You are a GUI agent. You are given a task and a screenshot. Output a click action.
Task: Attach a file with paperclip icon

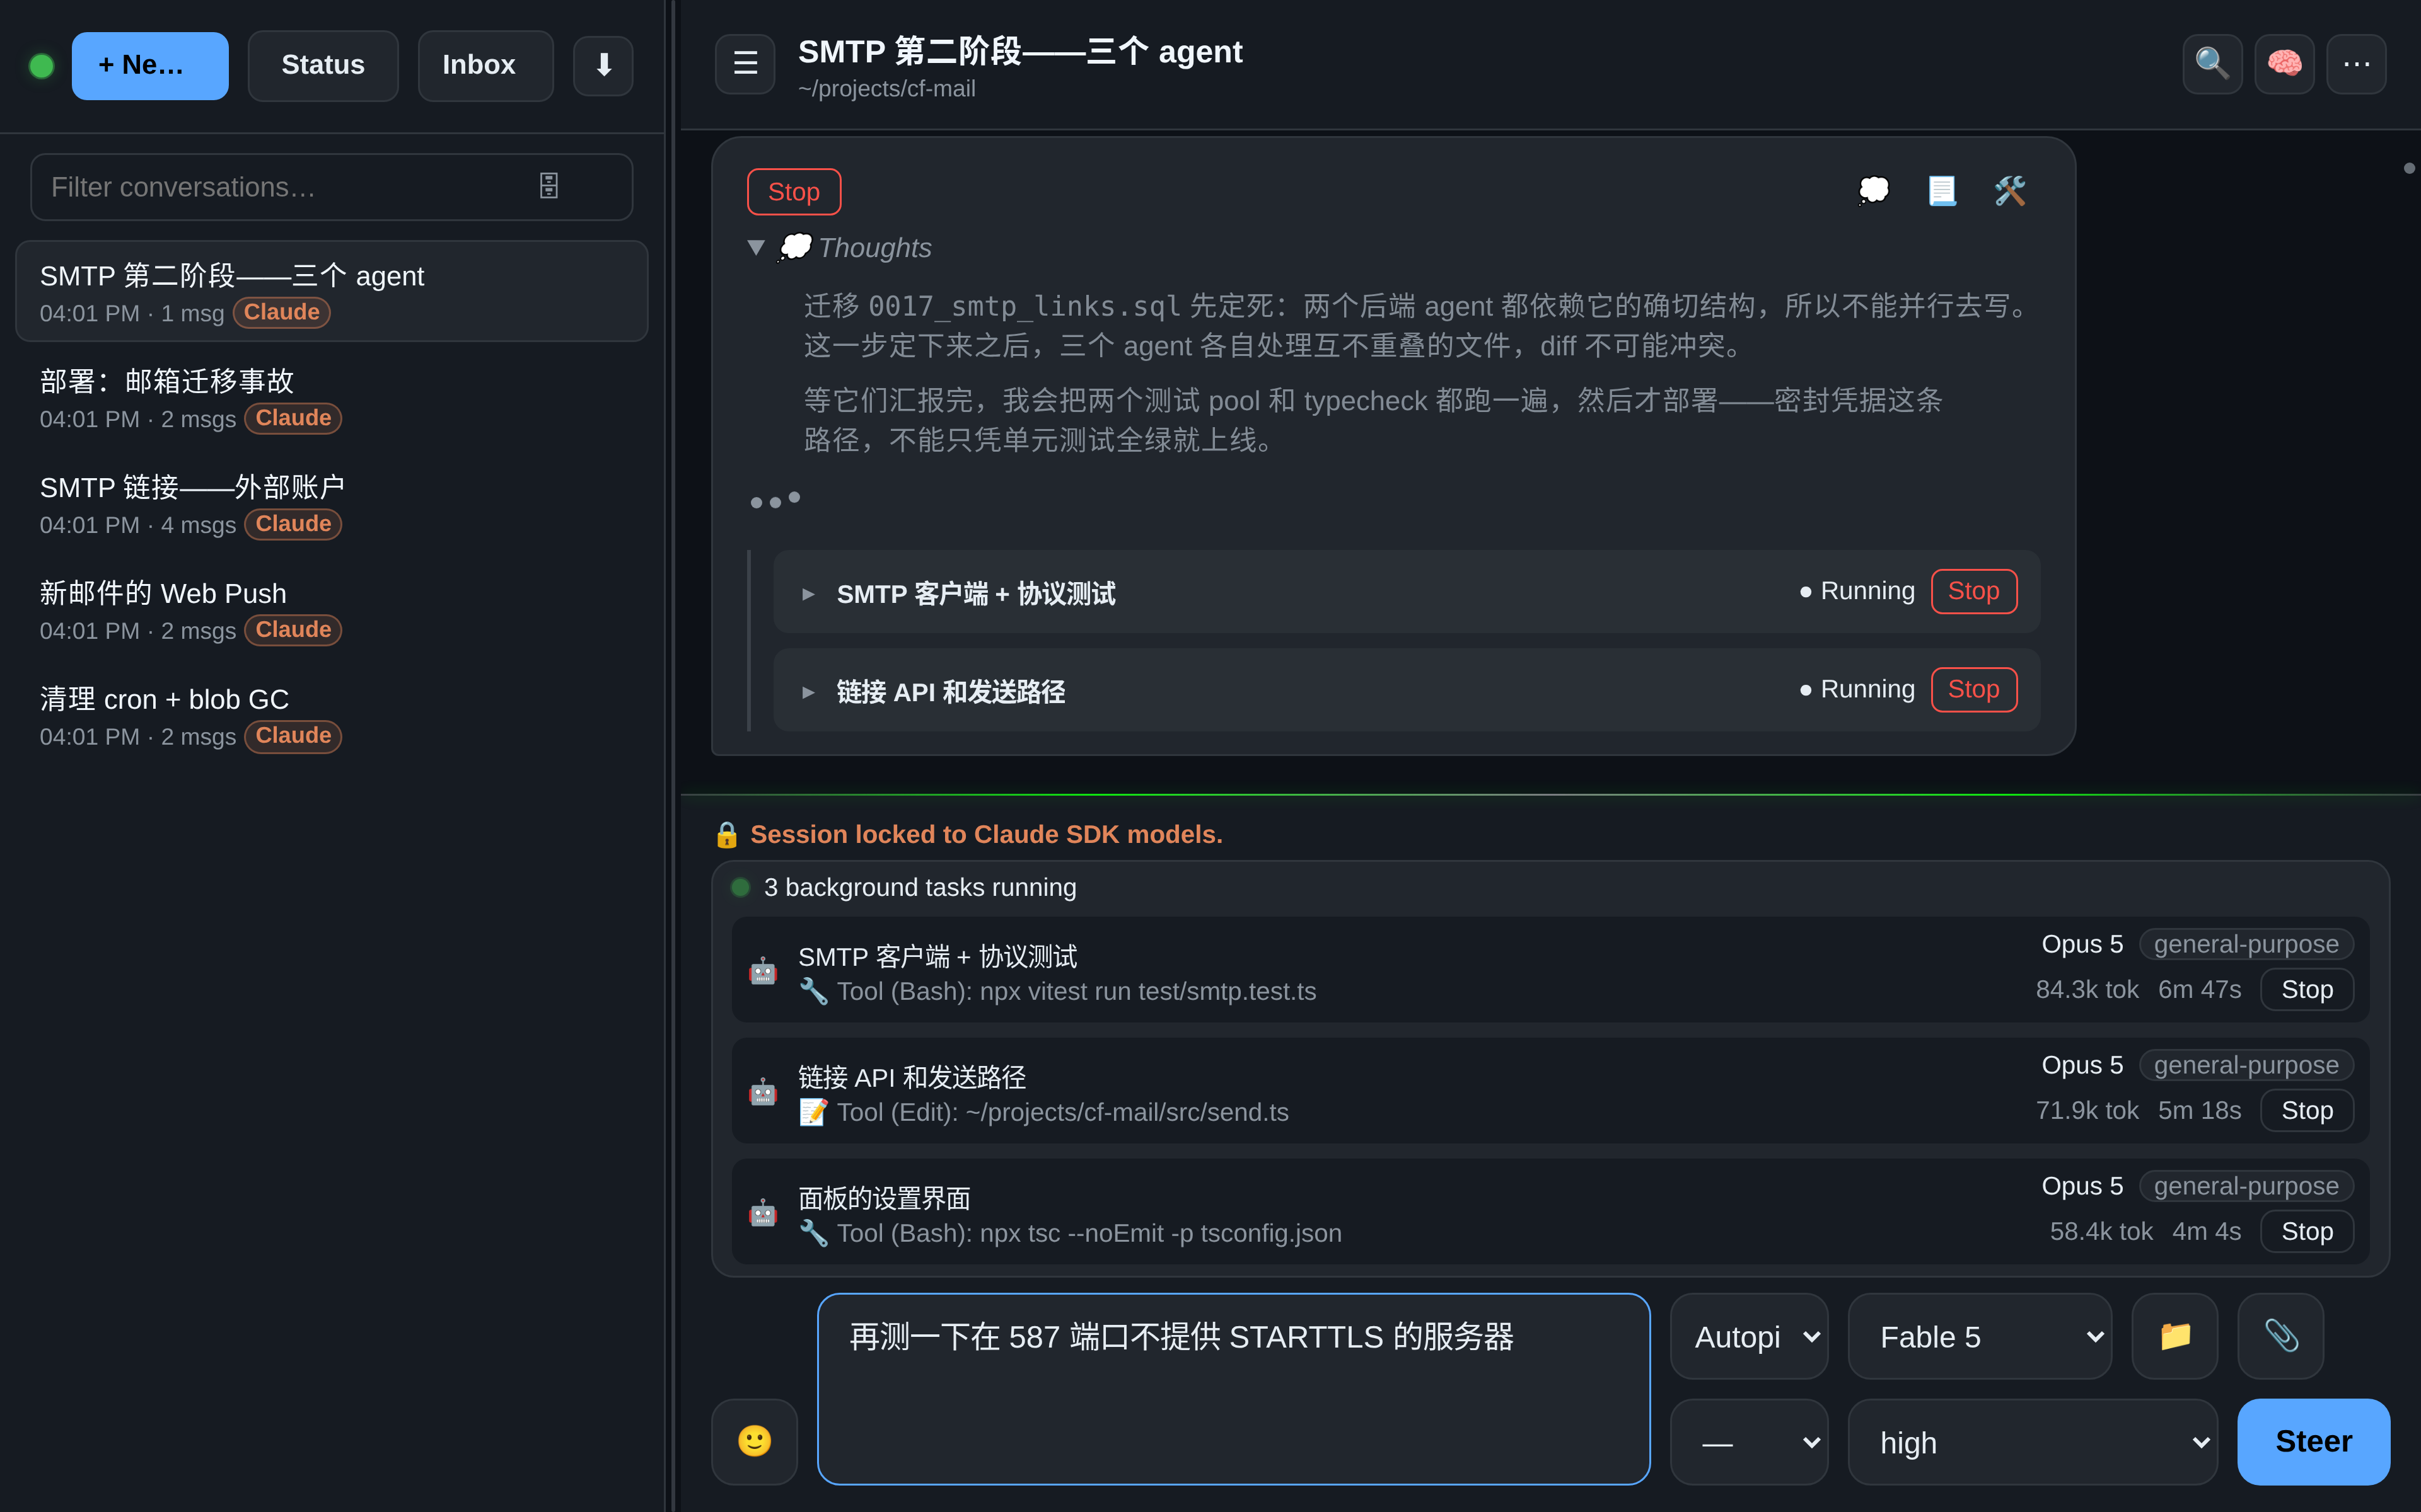(2281, 1336)
